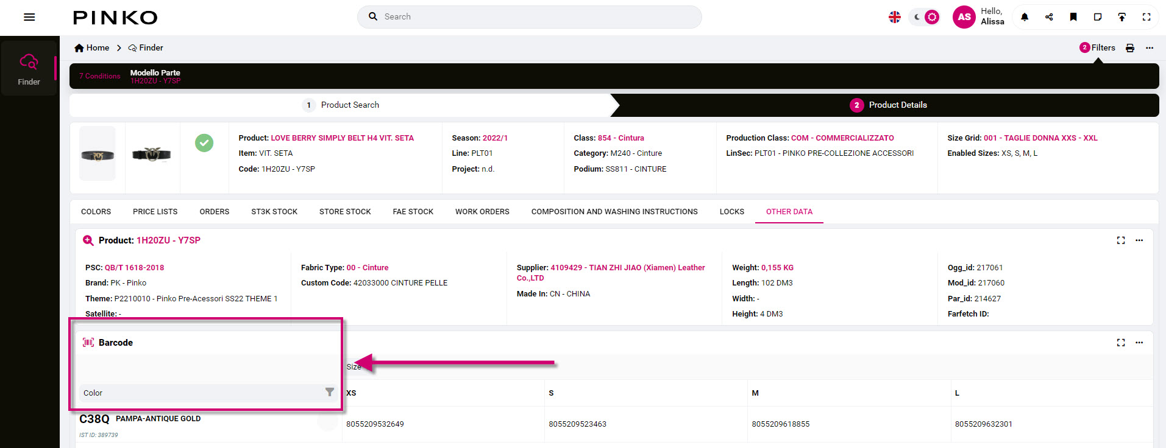Open second belt product thumbnail

(152, 154)
